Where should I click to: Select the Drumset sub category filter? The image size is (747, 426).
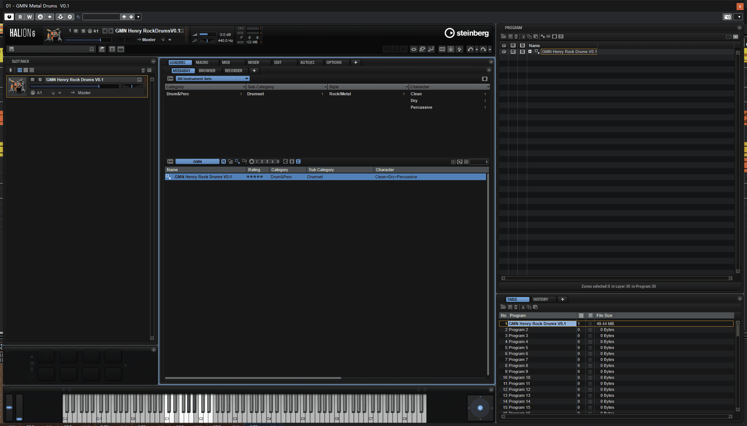click(255, 94)
